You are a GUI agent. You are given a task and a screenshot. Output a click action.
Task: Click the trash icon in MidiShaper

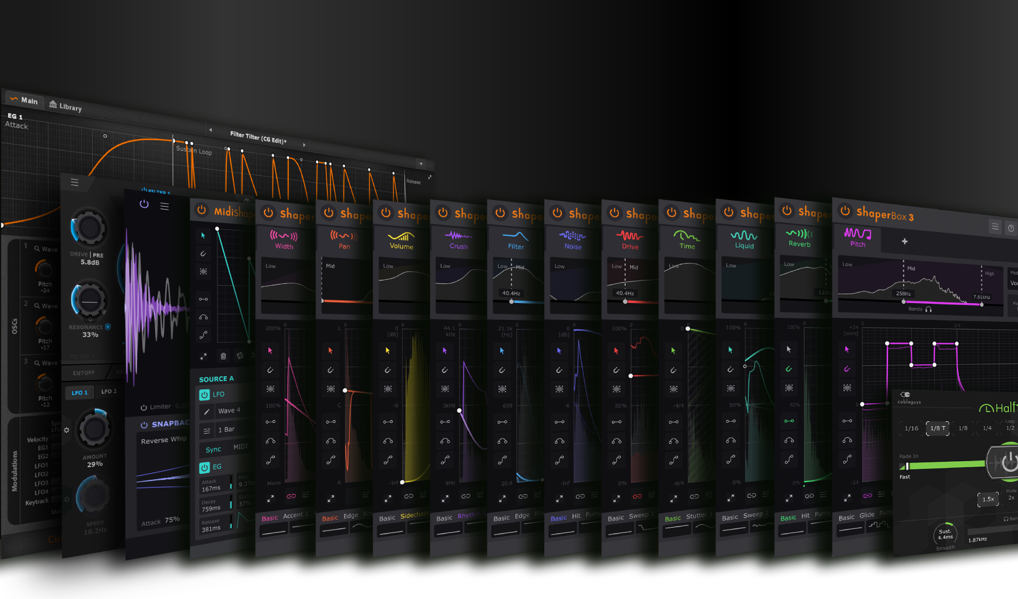[223, 356]
